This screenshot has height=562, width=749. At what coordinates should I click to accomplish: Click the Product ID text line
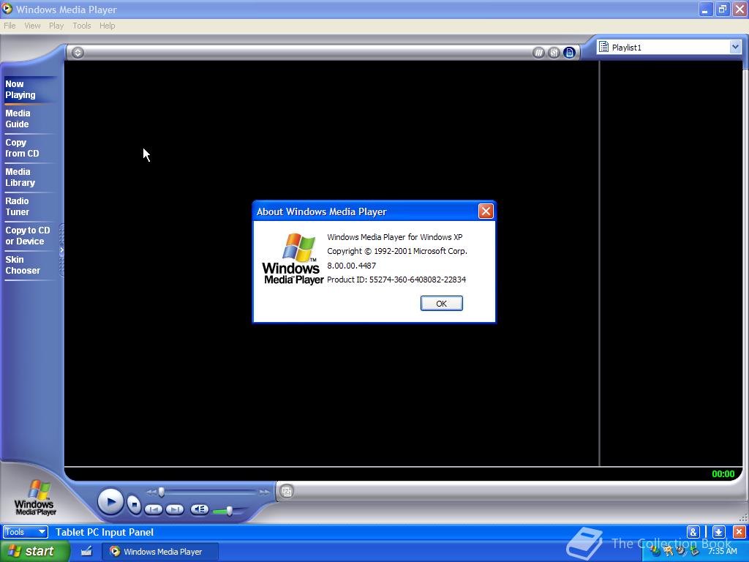pyautogui.click(x=396, y=280)
